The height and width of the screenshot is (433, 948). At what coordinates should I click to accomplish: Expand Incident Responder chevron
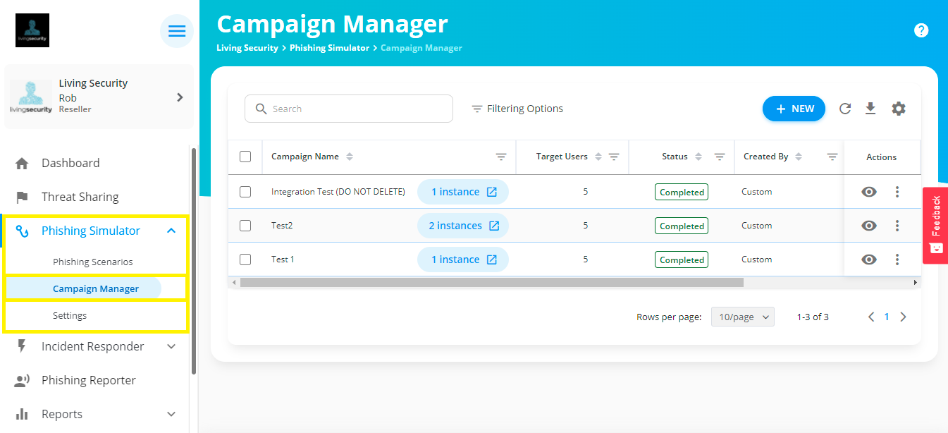171,346
